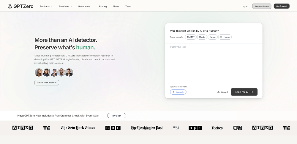Click the "New:" grammar check announcement text
Image resolution: width=297 pixels, height=144 pixels.
(58, 116)
